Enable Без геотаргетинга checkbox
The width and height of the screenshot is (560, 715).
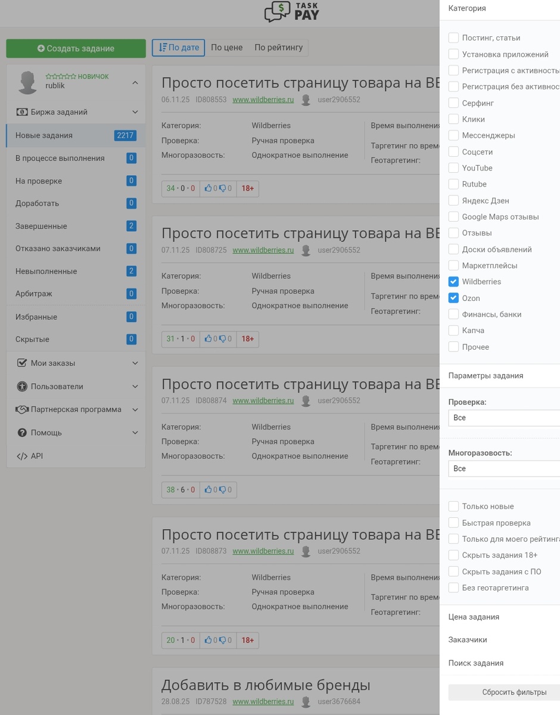click(453, 587)
